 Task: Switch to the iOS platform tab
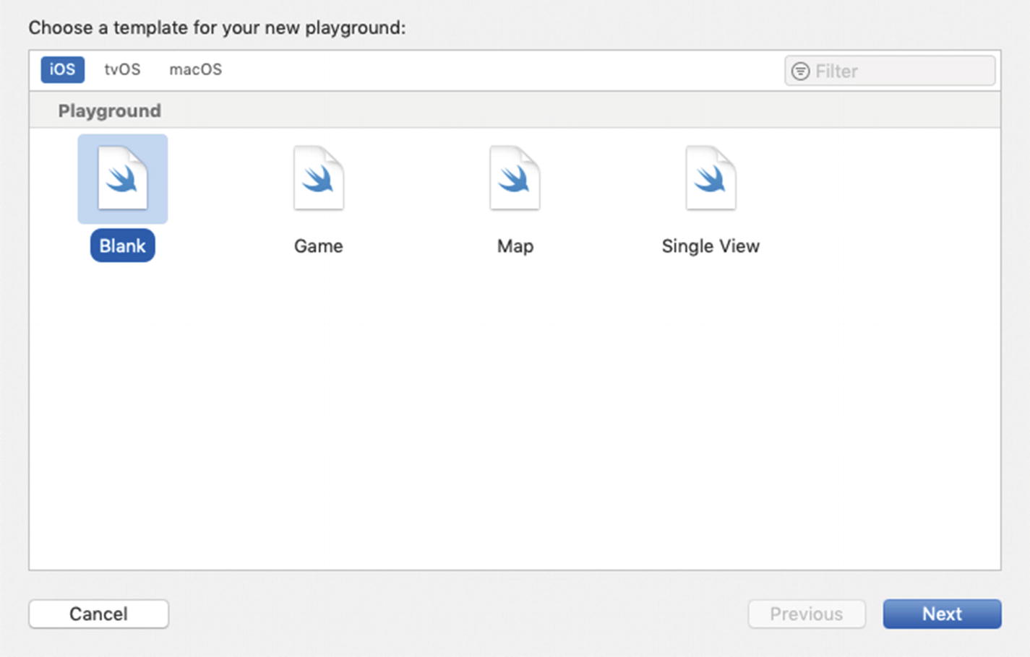(x=62, y=69)
